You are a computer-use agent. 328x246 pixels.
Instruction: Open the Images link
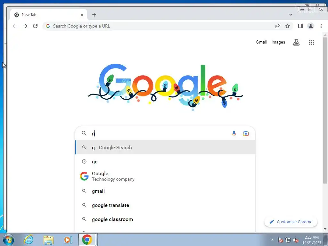coord(278,42)
